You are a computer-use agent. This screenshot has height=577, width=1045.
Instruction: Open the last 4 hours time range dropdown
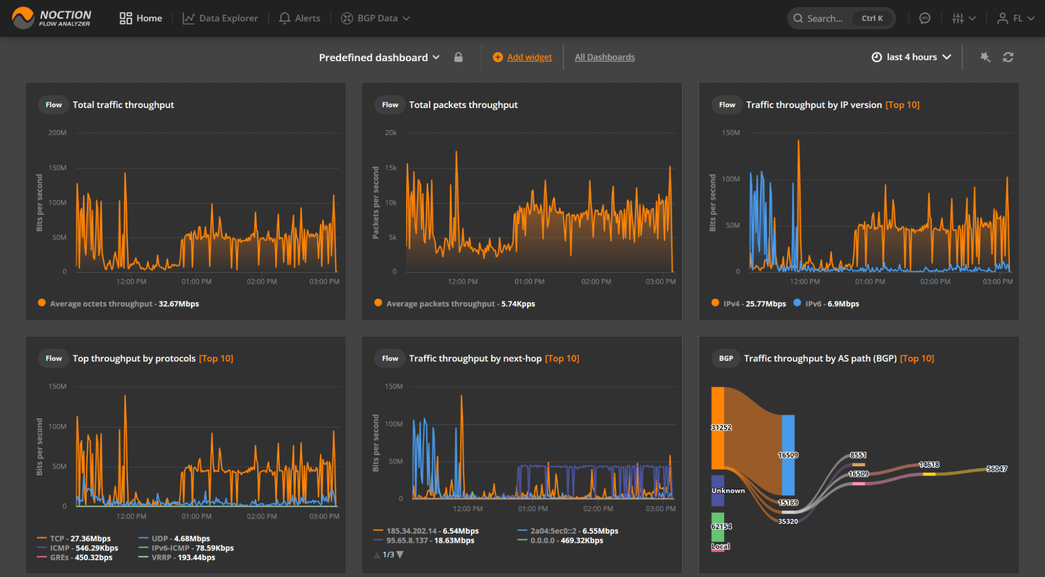pos(911,57)
